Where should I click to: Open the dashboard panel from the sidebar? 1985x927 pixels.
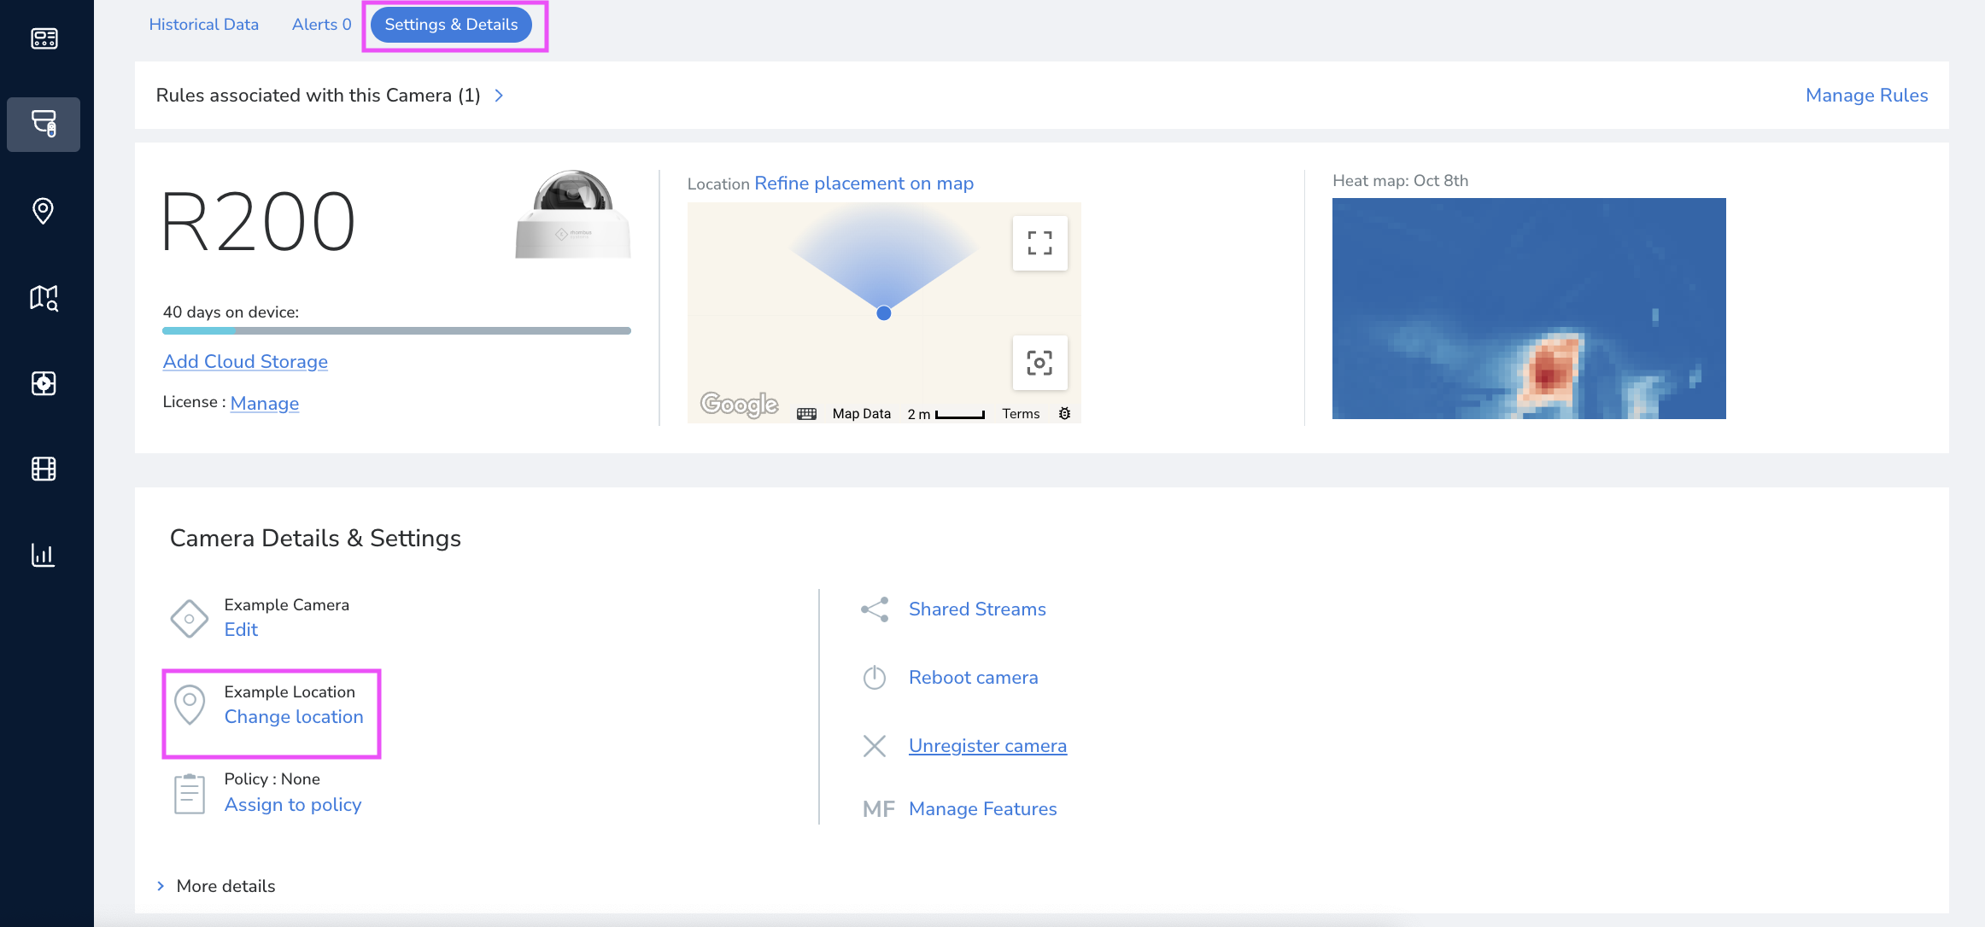point(44,38)
